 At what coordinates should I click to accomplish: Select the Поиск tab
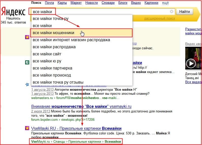coord(36,3)
